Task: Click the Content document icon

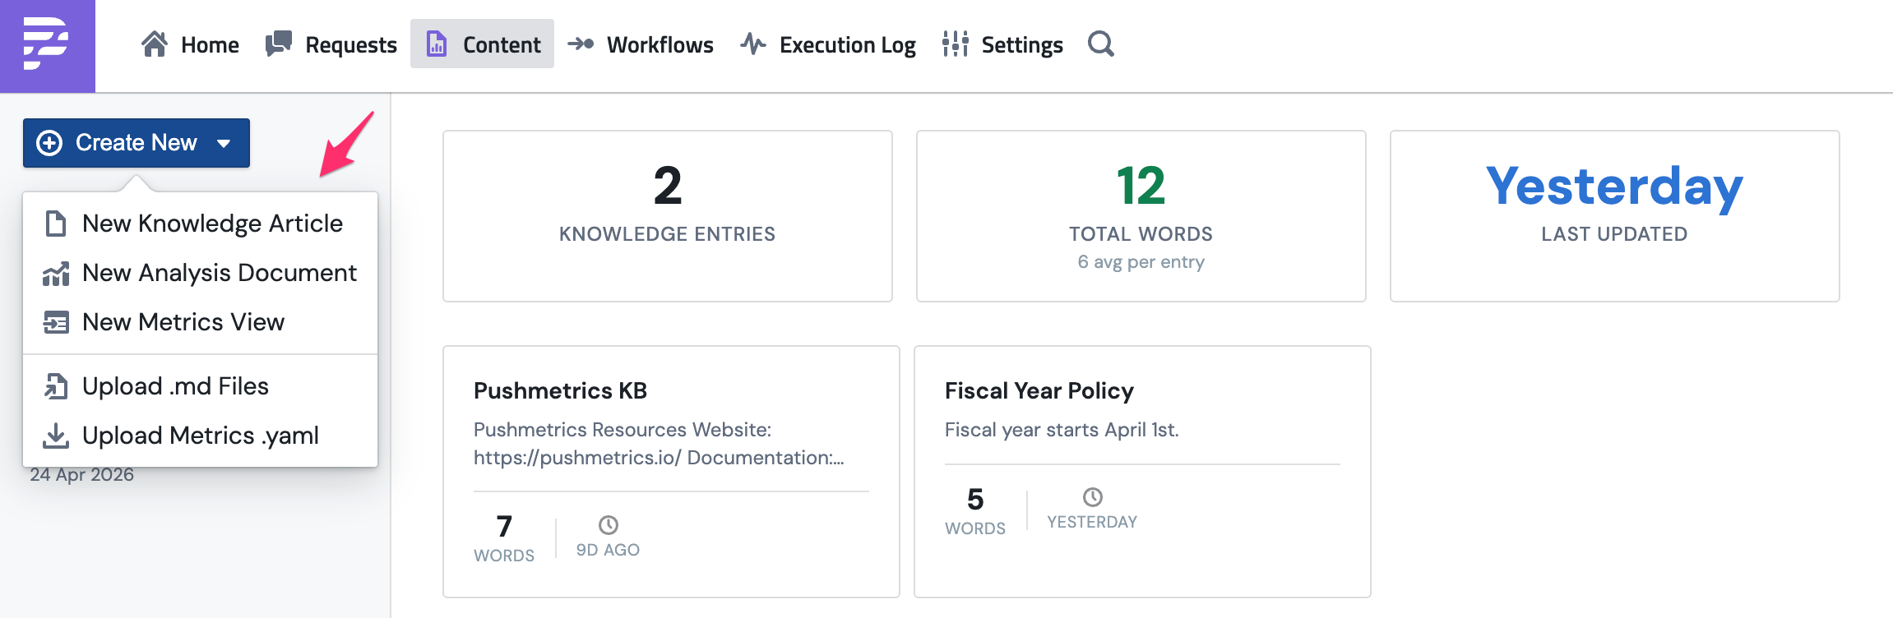Action: pyautogui.click(x=437, y=44)
